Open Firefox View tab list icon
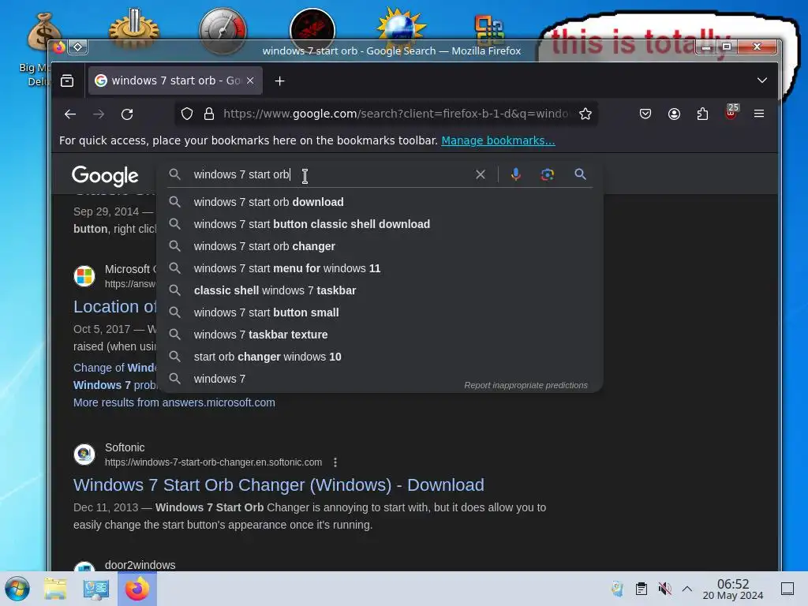 67,81
